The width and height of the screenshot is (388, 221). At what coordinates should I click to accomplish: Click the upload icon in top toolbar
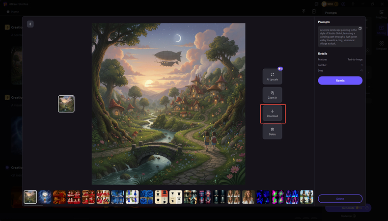pos(304,11)
